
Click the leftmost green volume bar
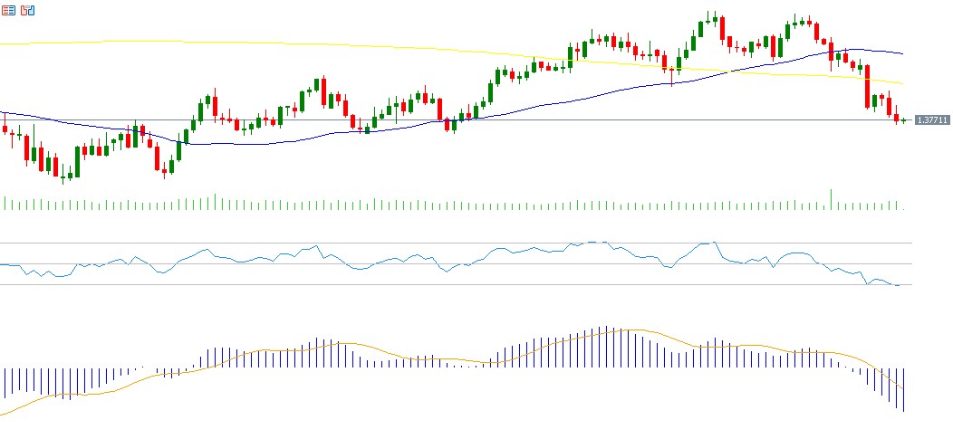[x=5, y=203]
